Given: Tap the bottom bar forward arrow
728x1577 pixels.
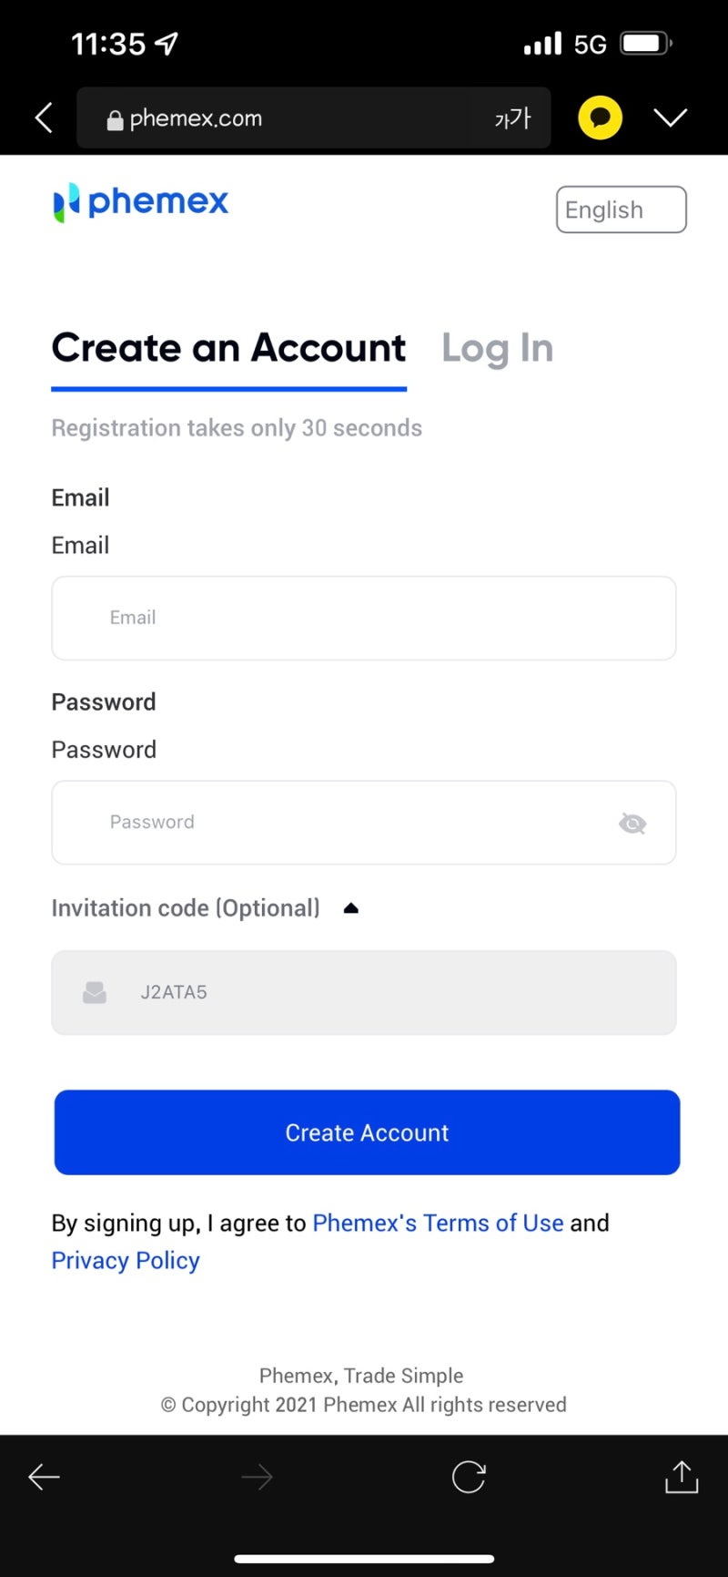Looking at the screenshot, I should pyautogui.click(x=257, y=1477).
